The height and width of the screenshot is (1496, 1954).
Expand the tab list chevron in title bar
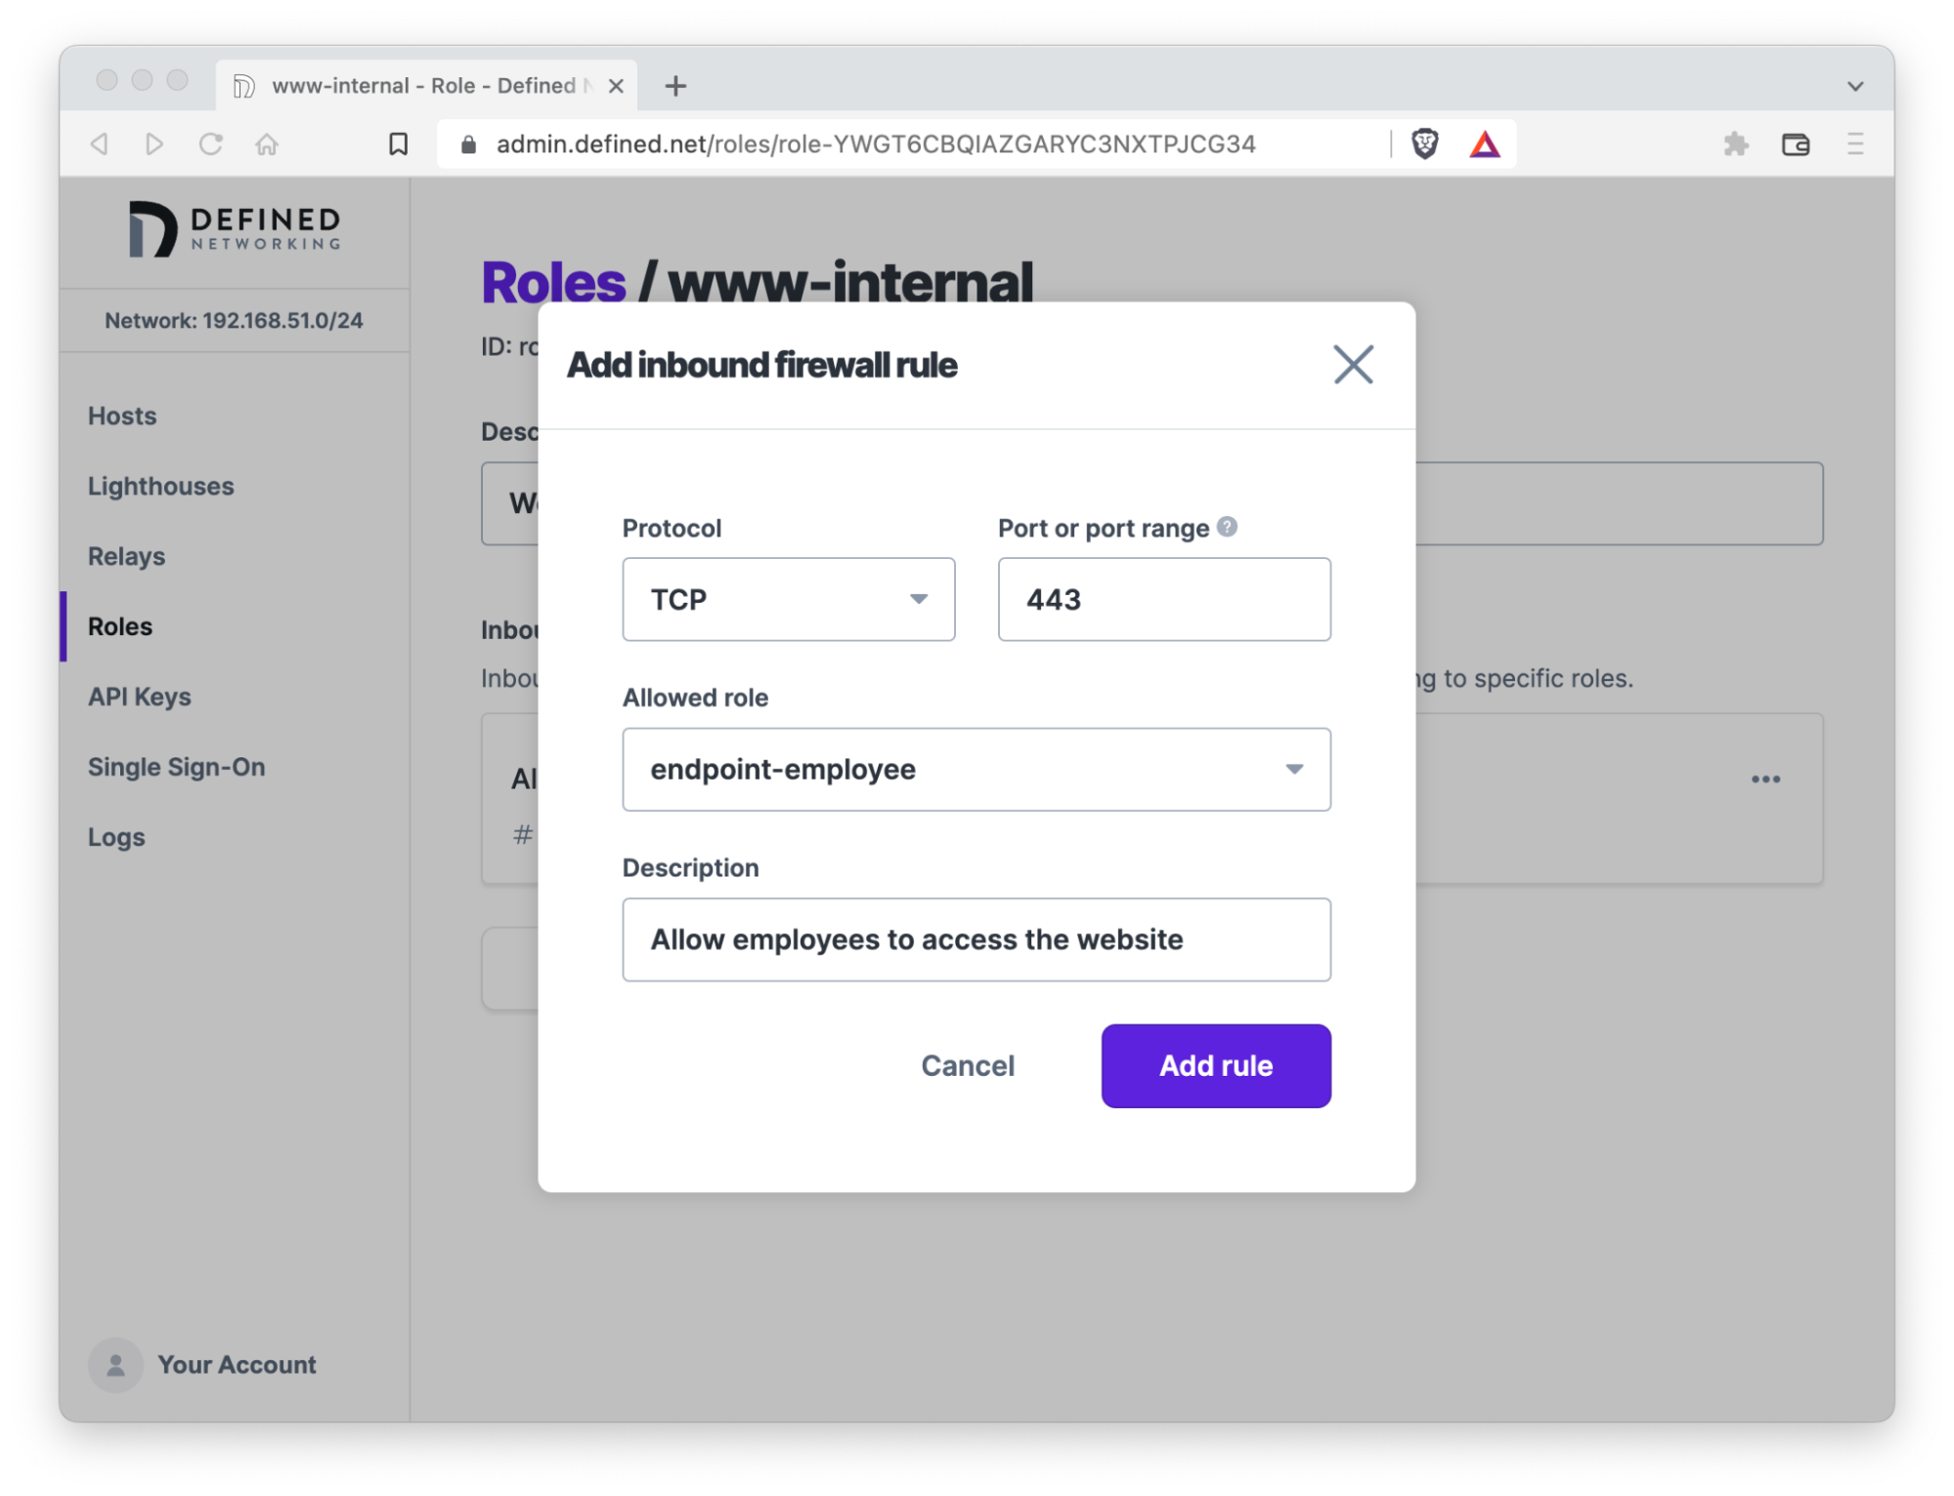click(x=1854, y=86)
